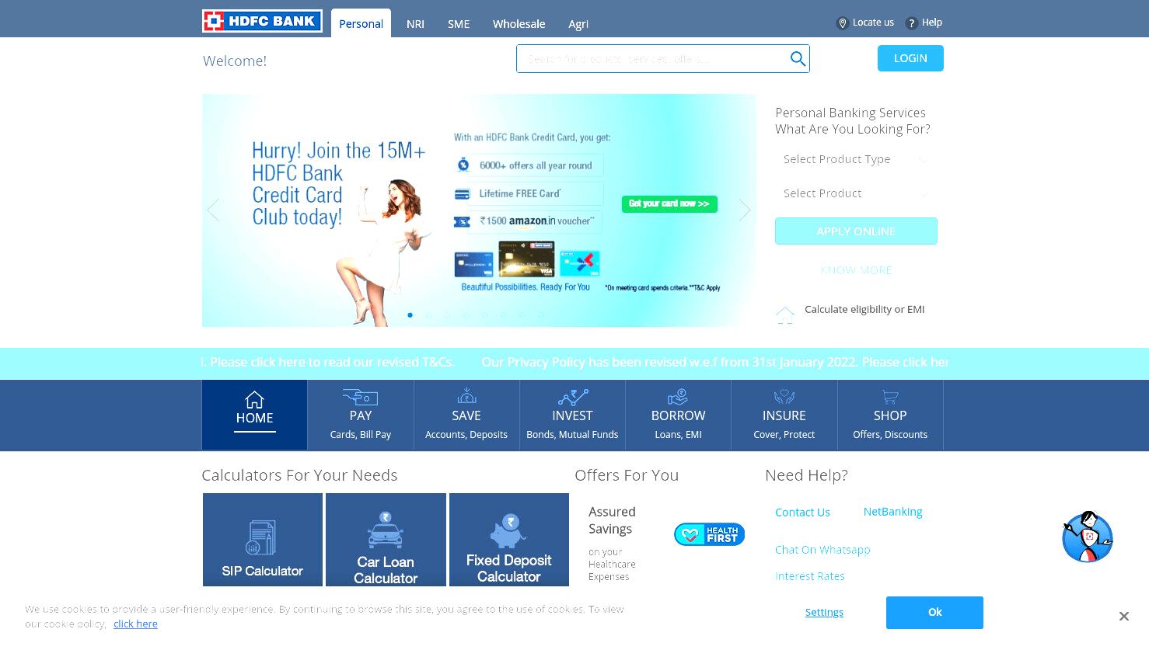Viewport: 1149px width, 650px height.
Task: Open Chat On Whatsapp link
Action: click(x=822, y=550)
